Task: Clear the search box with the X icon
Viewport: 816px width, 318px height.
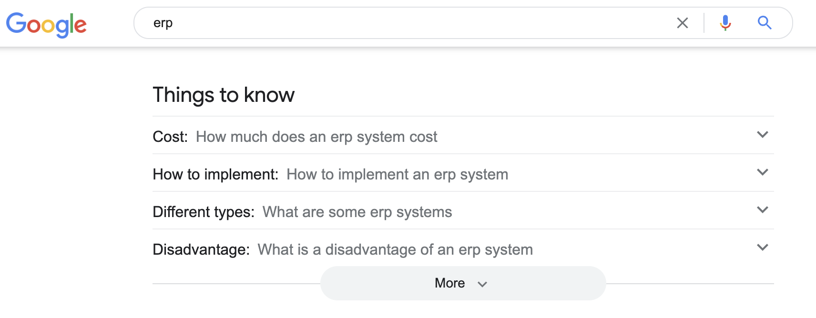Action: [682, 23]
